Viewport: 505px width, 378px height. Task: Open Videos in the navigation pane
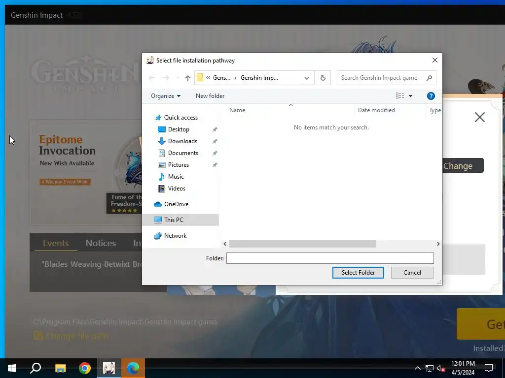click(177, 189)
